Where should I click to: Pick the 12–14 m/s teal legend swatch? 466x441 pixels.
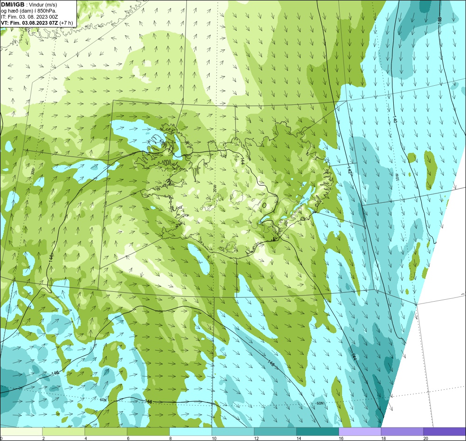[x=275, y=432]
